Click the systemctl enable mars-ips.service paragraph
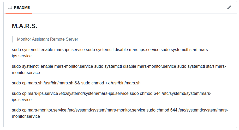239x130 pixels. pyautogui.click(x=111, y=53)
